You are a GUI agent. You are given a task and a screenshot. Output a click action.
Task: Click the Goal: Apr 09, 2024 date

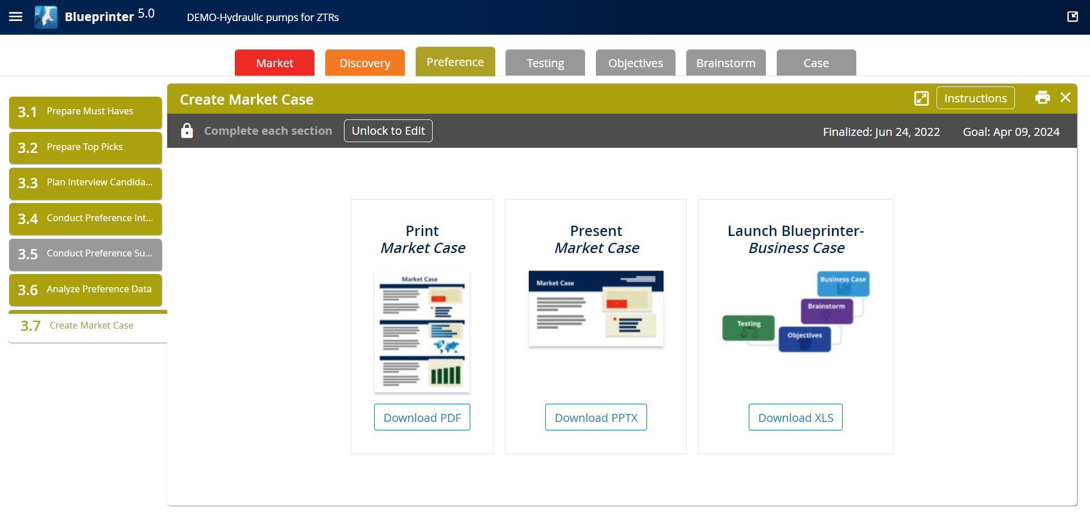click(1011, 132)
